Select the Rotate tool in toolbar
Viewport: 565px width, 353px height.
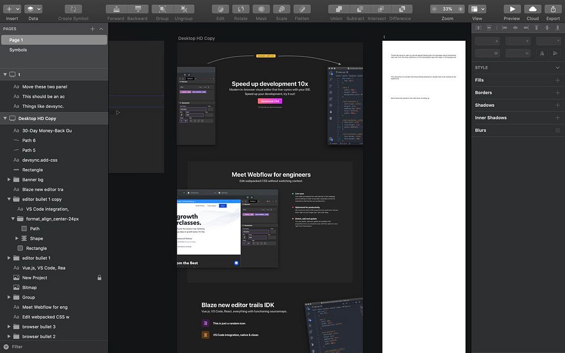coord(241,9)
